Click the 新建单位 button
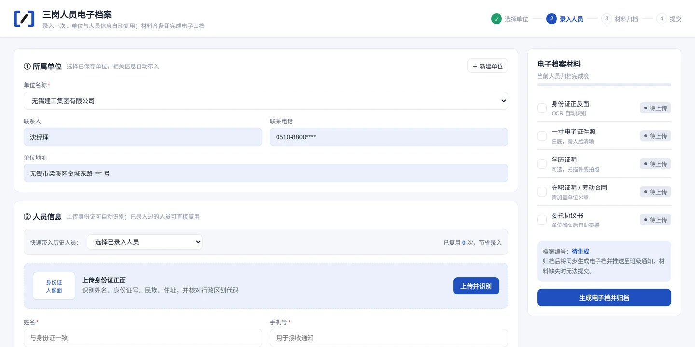Image resolution: width=695 pixels, height=347 pixels. [x=487, y=66]
